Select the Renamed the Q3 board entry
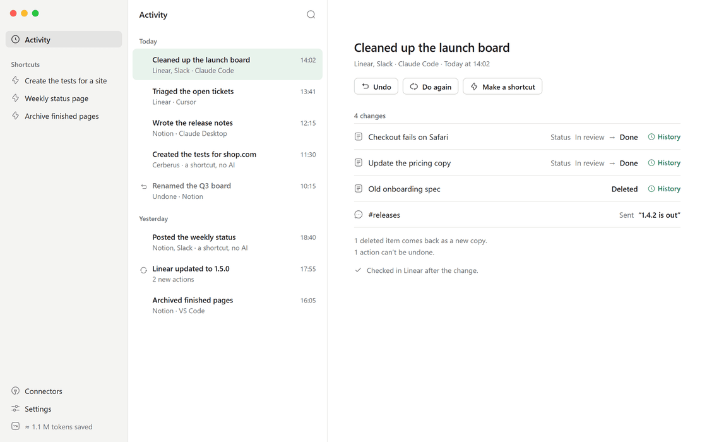Viewport: 707px width, 442px height. (227, 191)
